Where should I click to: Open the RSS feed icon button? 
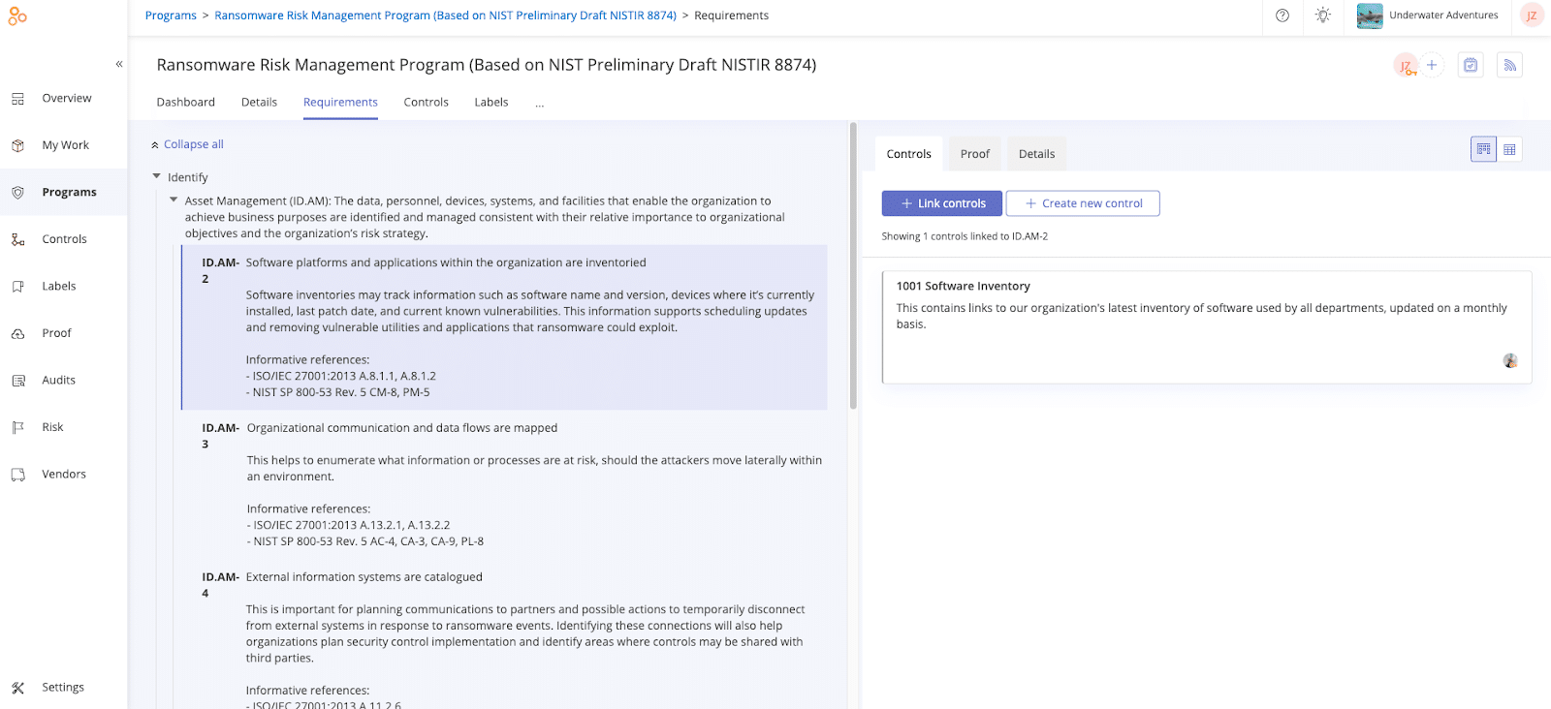tap(1509, 65)
